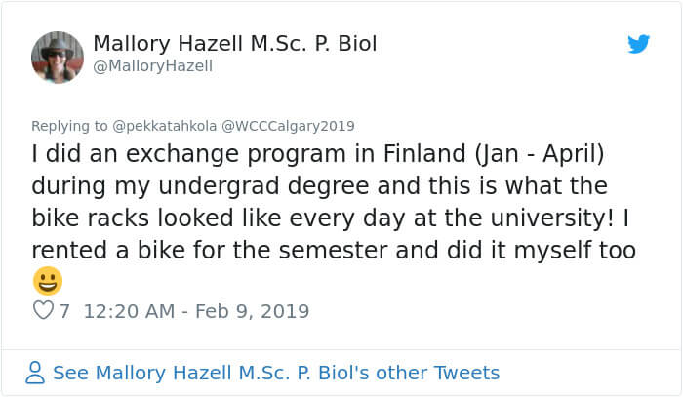
Task: Visit the @MalloryHazell handle
Action: [152, 66]
